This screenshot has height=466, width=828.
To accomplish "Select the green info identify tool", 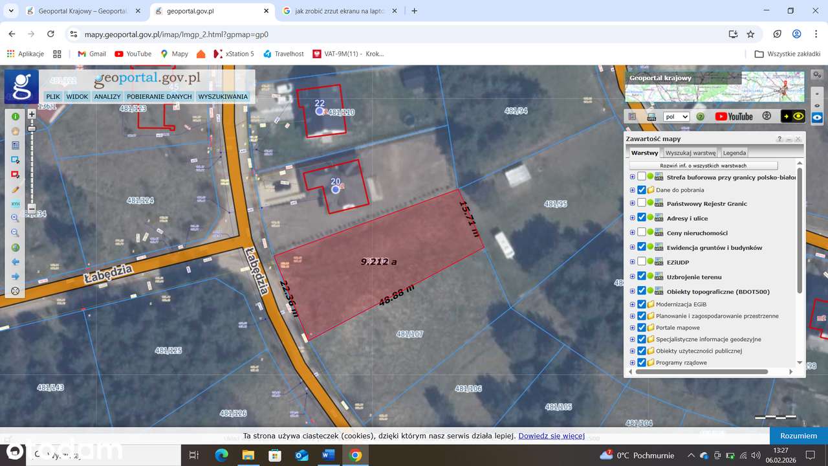I will pos(16,116).
